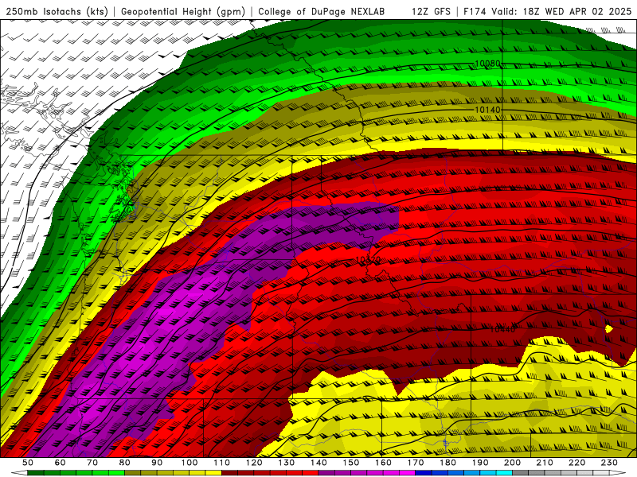Click the 180 label on the color scale
Screen dimensions: 637x477
click(x=447, y=463)
